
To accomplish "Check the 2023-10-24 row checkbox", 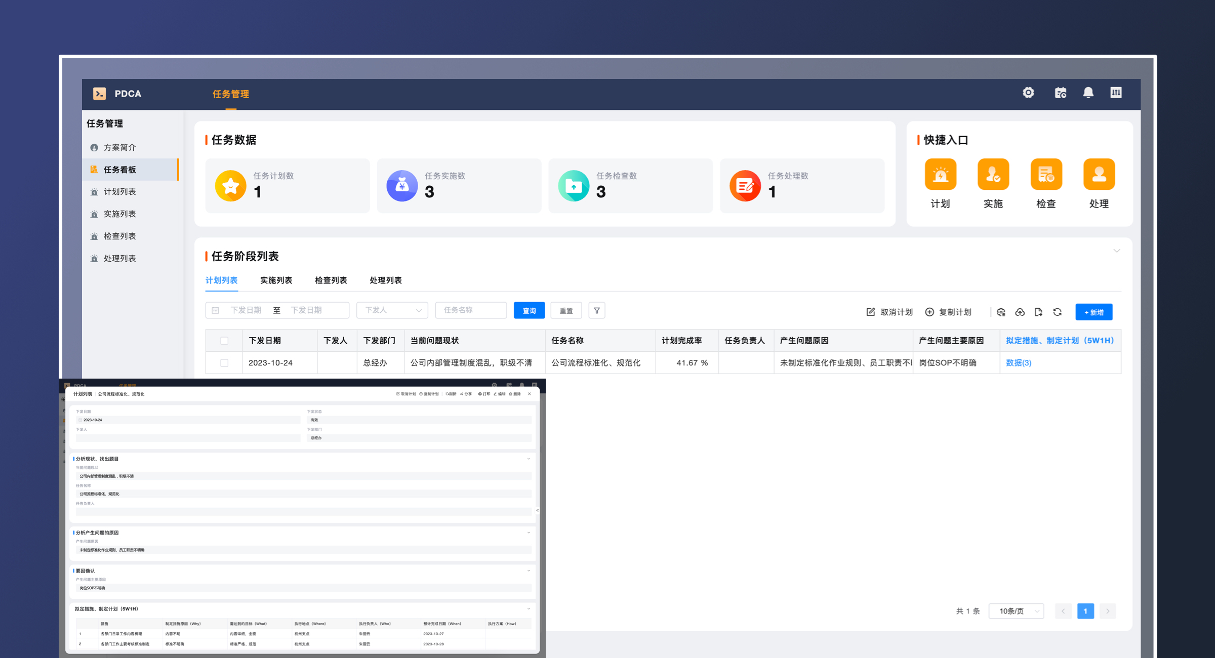I will [224, 363].
